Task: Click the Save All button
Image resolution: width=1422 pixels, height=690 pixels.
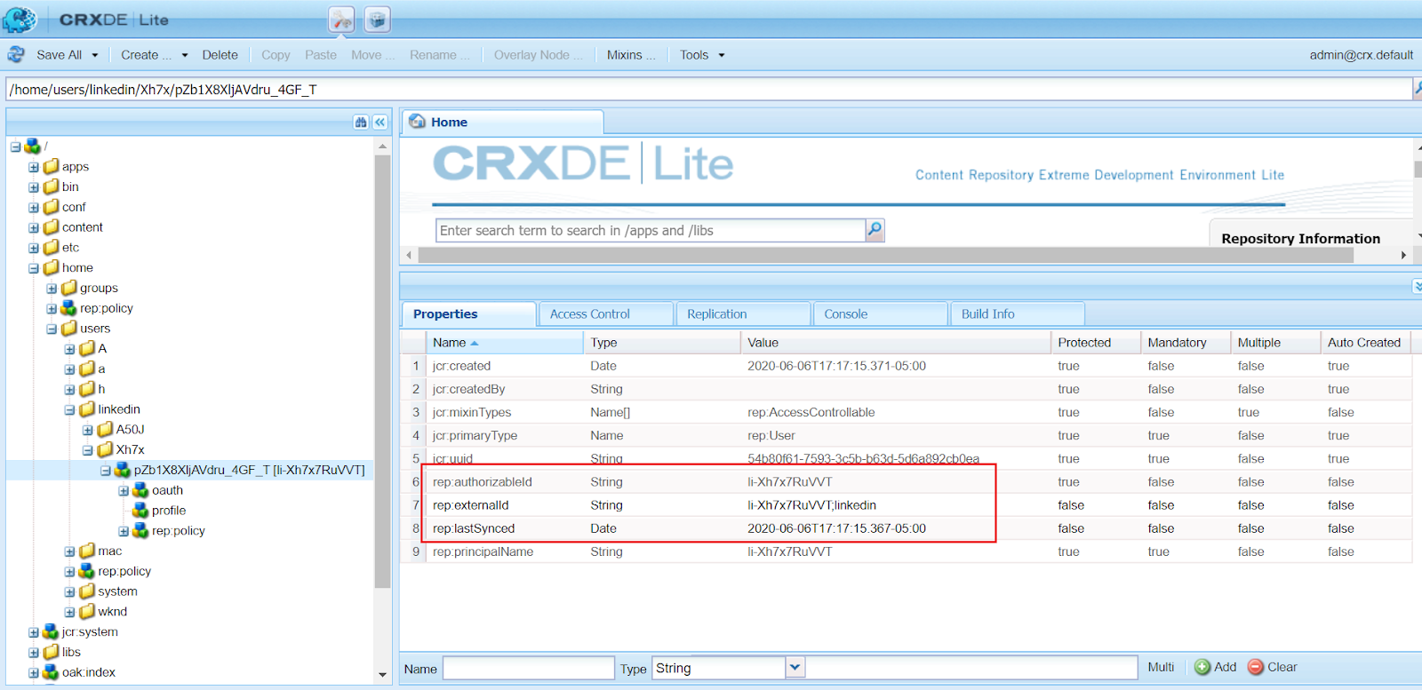Action: [59, 55]
